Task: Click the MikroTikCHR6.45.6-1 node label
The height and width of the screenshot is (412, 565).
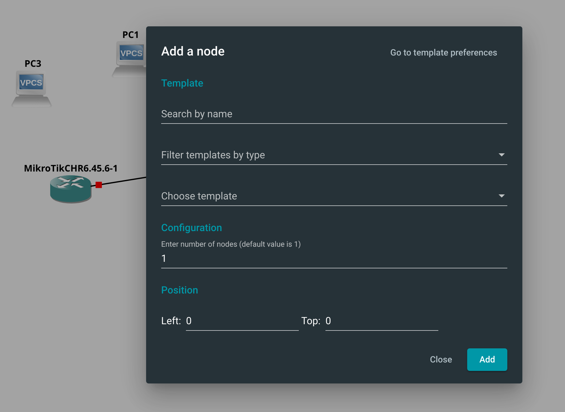Action: (x=71, y=168)
